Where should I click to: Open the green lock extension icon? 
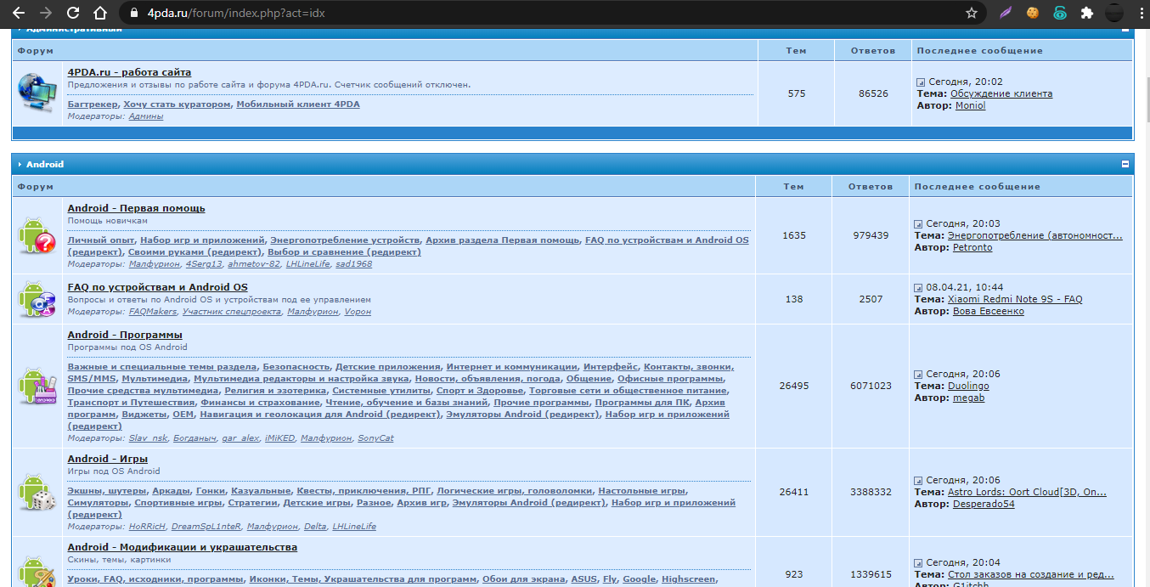coord(1060,13)
